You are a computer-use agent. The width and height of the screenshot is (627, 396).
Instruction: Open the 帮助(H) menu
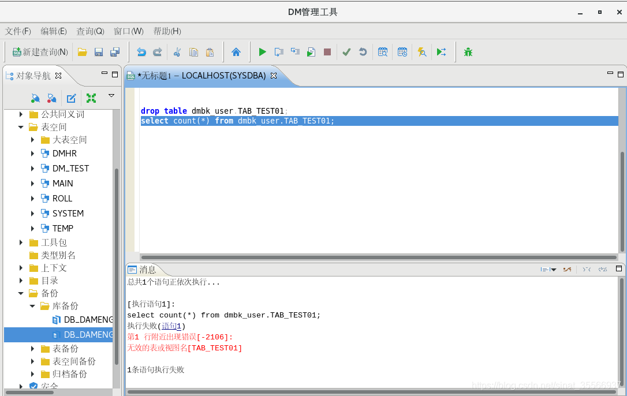[x=167, y=31]
